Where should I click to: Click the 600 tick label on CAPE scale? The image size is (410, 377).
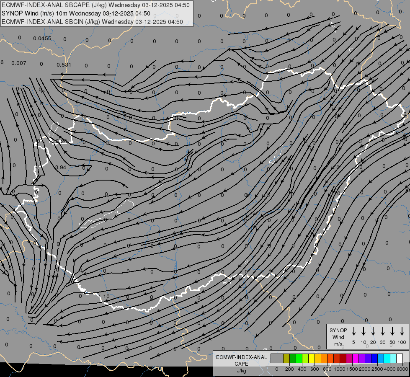[315, 369]
